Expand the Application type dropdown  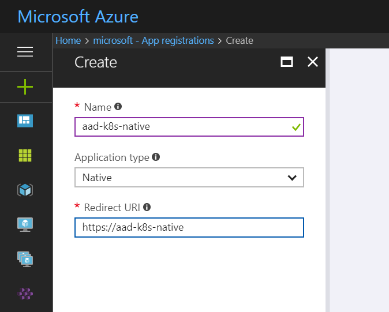[x=189, y=178]
